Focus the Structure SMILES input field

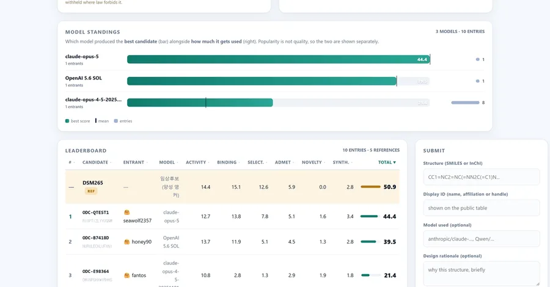click(482, 177)
